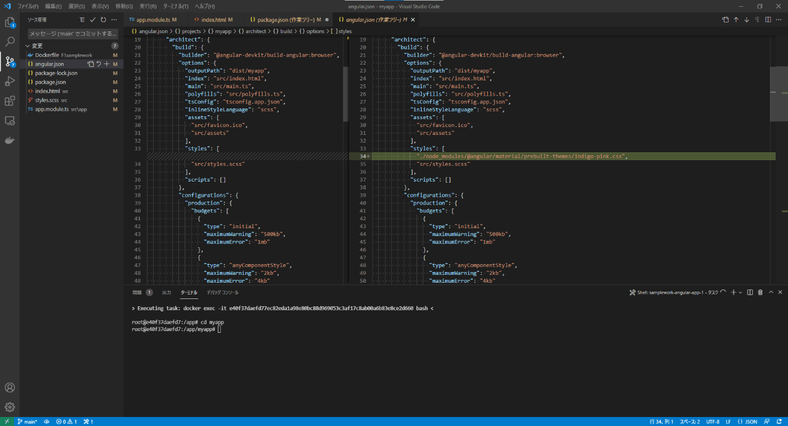Open the Search view in activity bar
Screen dimensions: 788x426
(10, 42)
